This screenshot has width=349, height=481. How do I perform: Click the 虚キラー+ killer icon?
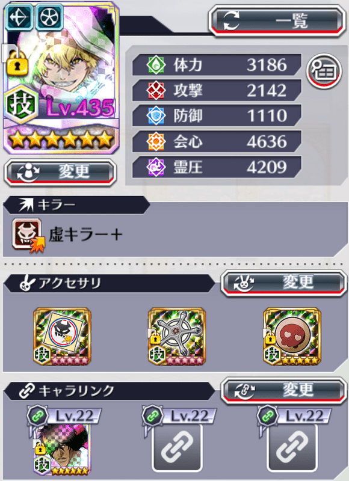click(28, 235)
